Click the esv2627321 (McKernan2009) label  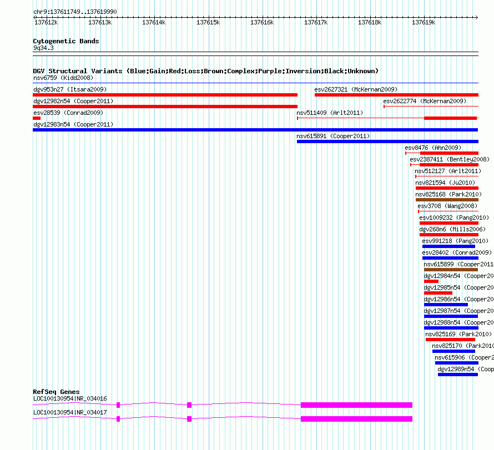[356, 89]
